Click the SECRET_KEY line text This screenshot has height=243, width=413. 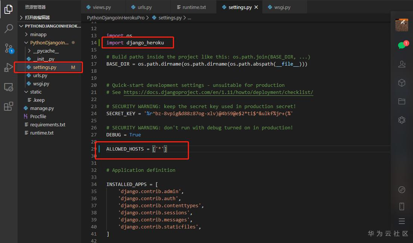pos(200,113)
